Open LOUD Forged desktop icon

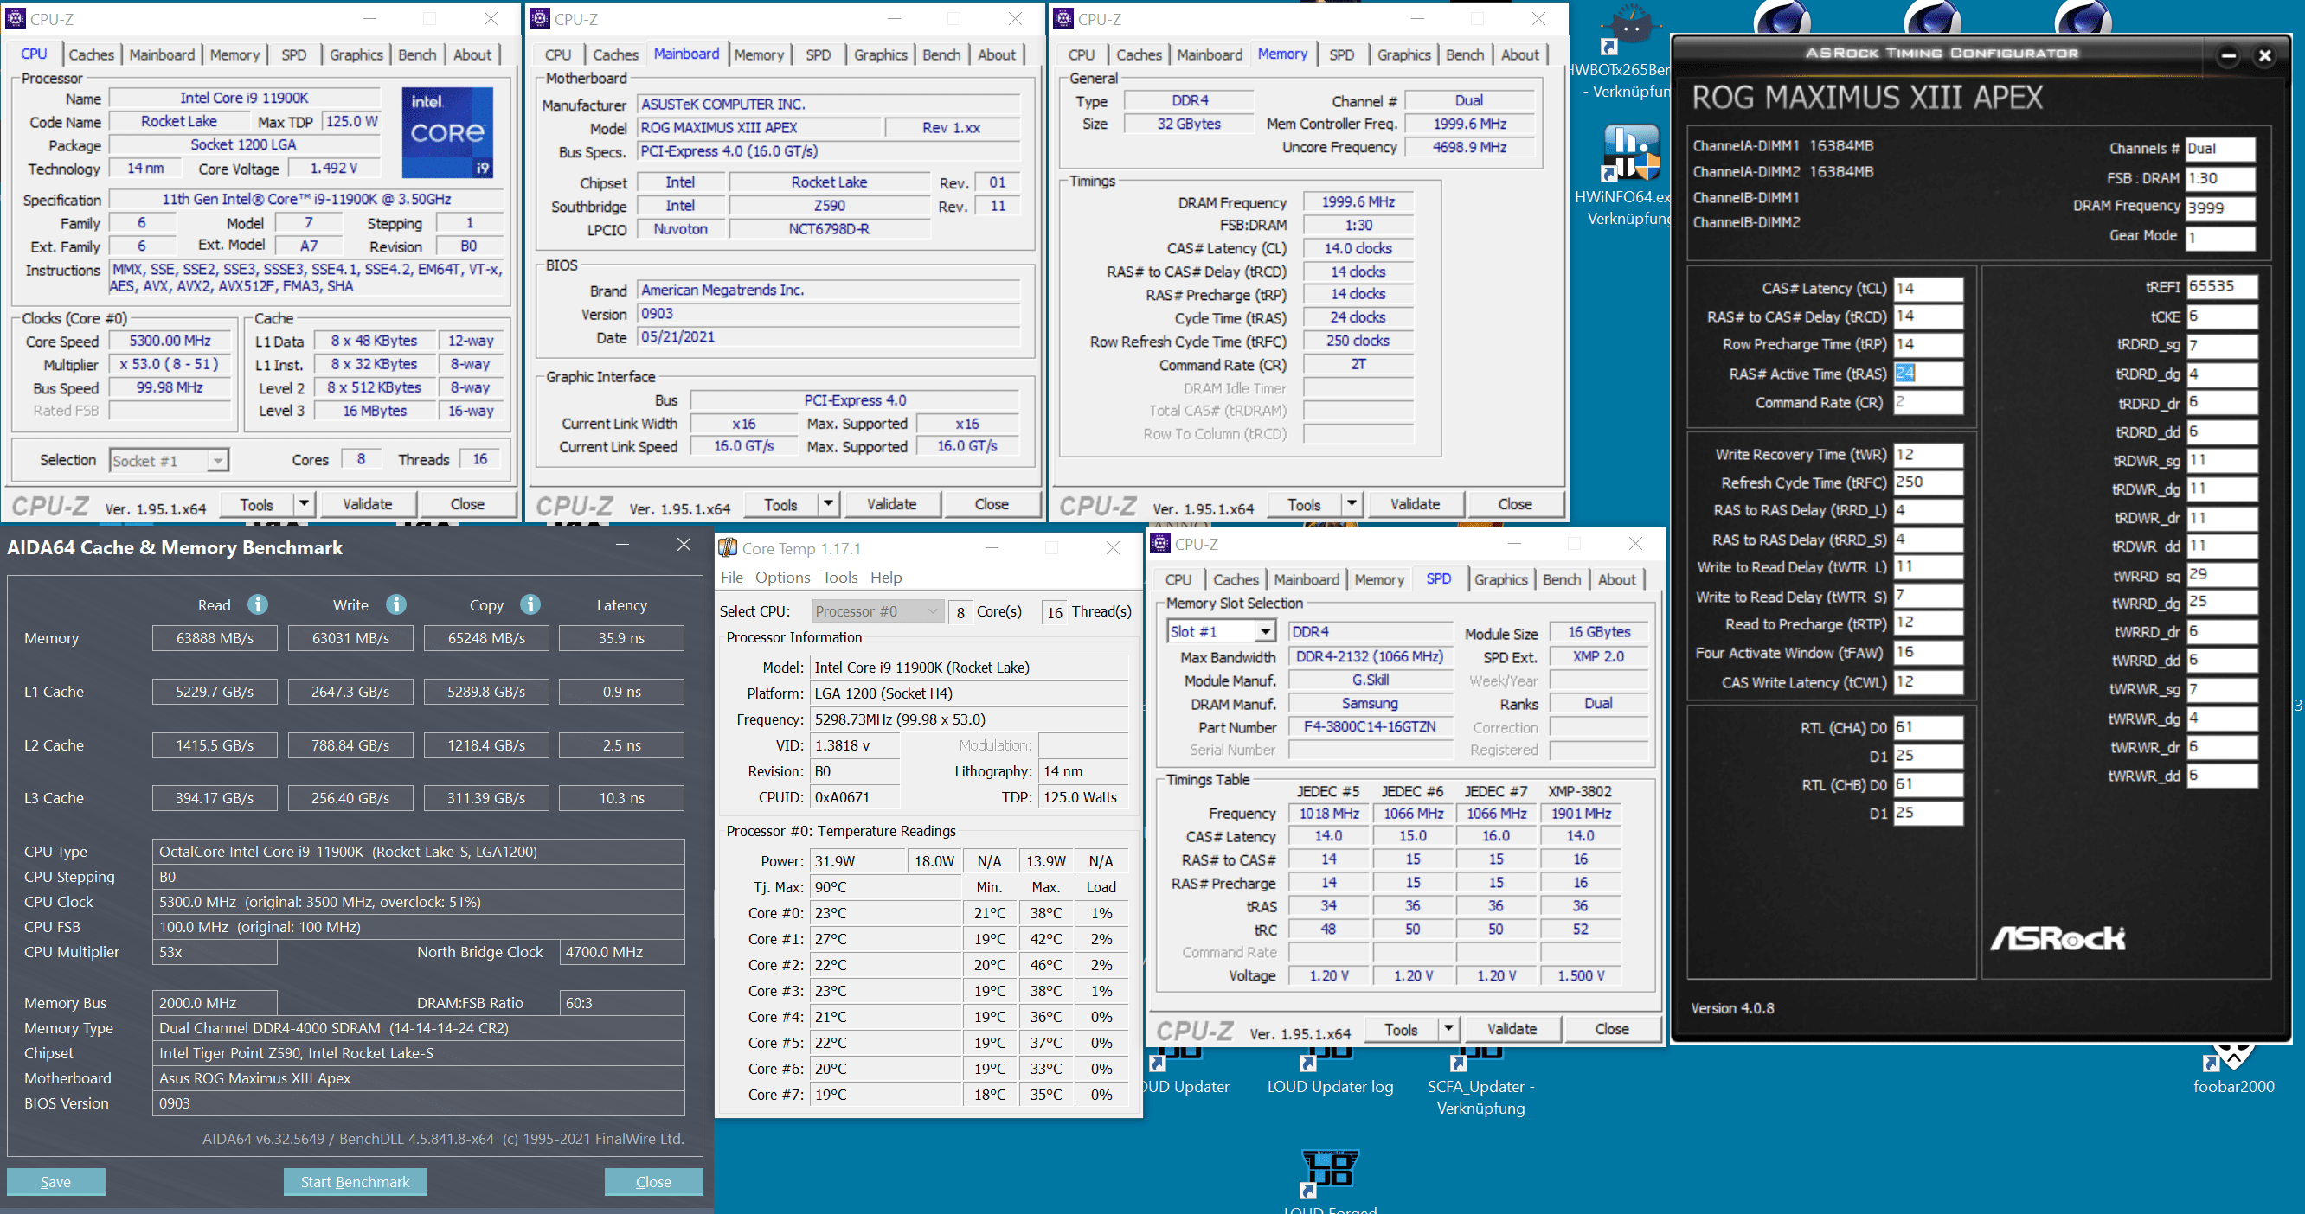pyautogui.click(x=1330, y=1182)
